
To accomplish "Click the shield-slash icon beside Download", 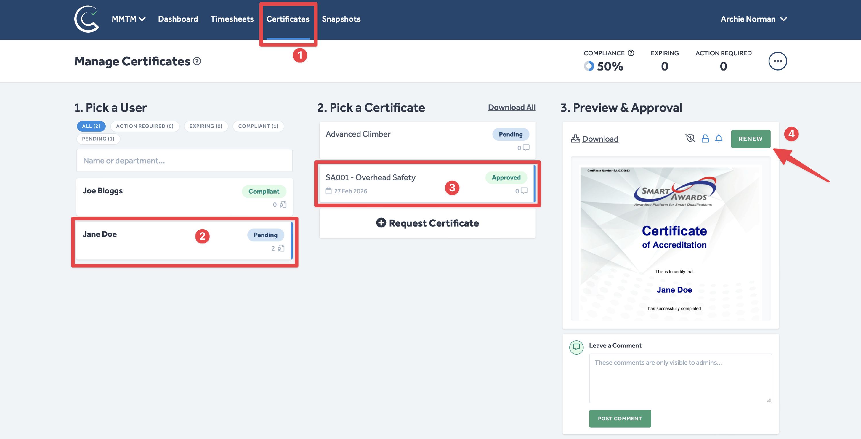I will tap(690, 138).
